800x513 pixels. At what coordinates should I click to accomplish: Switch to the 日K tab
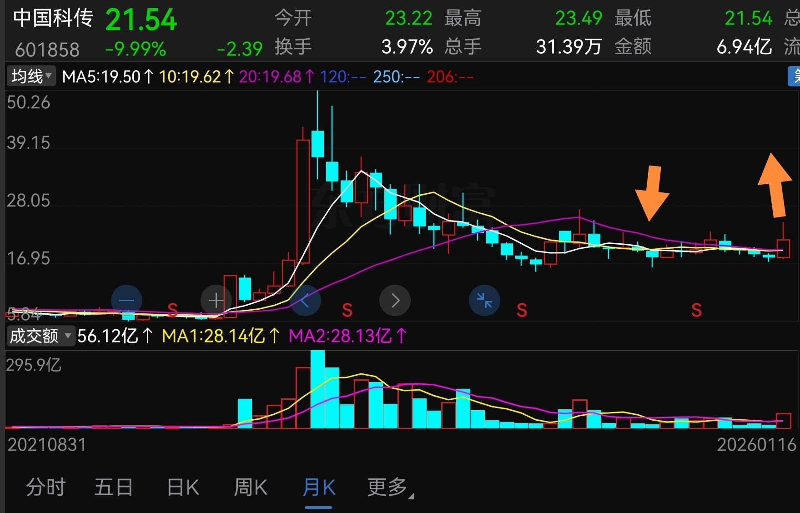point(183,487)
